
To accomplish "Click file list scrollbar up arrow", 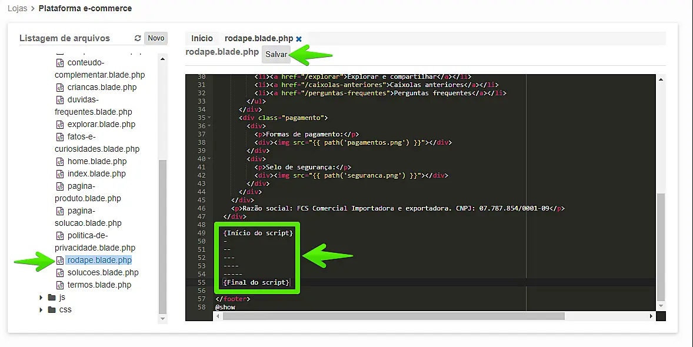I will click(x=162, y=59).
